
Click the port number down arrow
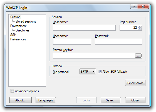click(140, 29)
